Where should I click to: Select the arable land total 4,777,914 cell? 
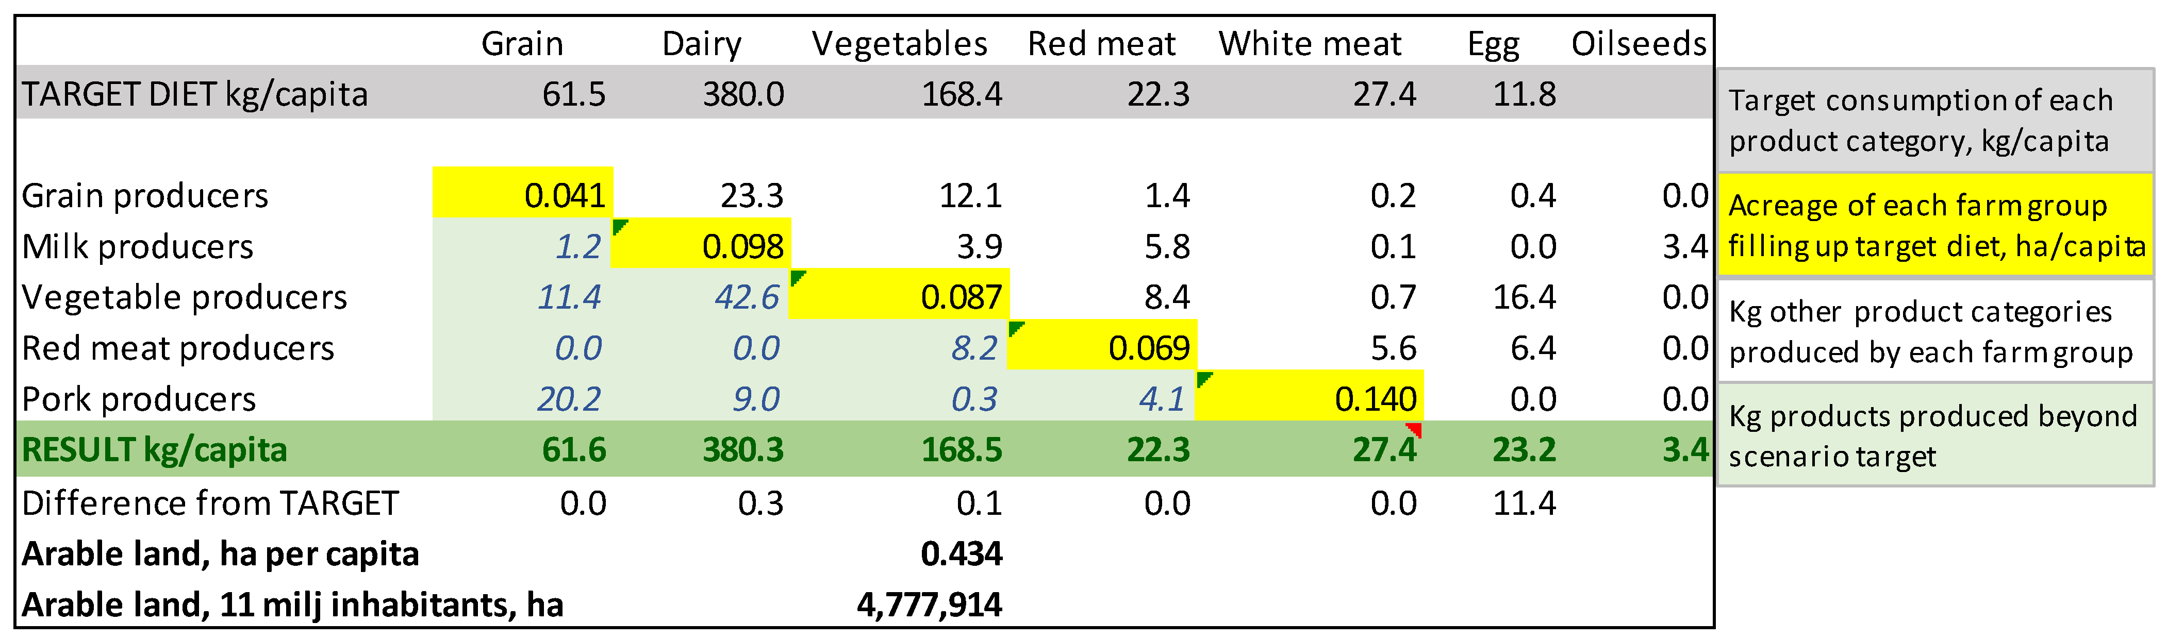pos(929,604)
